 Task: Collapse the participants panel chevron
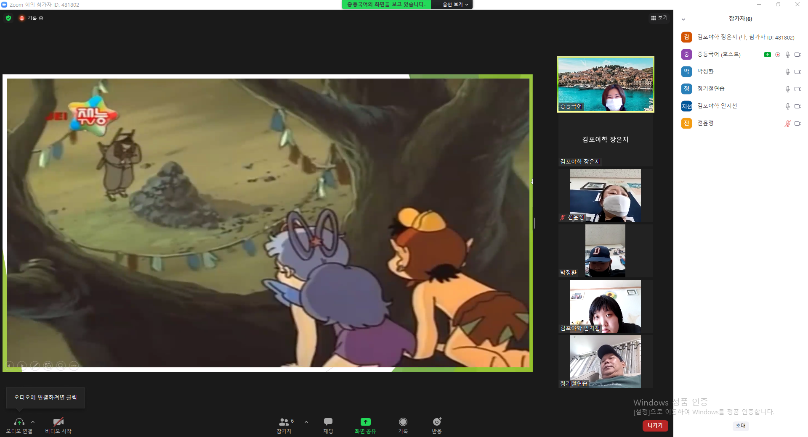pyautogui.click(x=683, y=19)
